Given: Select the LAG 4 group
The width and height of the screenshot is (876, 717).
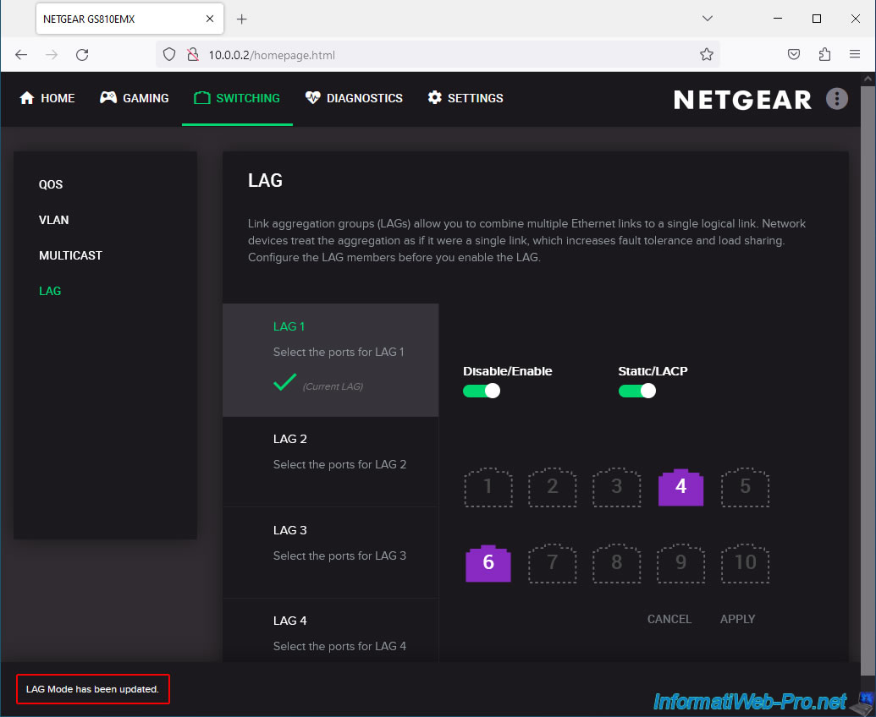Looking at the screenshot, I should [x=330, y=631].
